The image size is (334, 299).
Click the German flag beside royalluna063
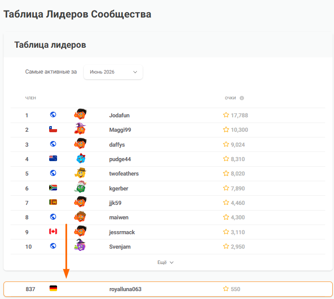[53, 288]
